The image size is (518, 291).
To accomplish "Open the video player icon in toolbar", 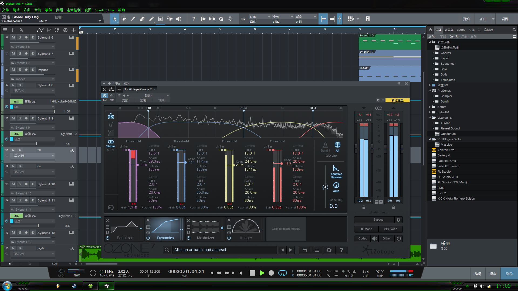I will (x=367, y=19).
